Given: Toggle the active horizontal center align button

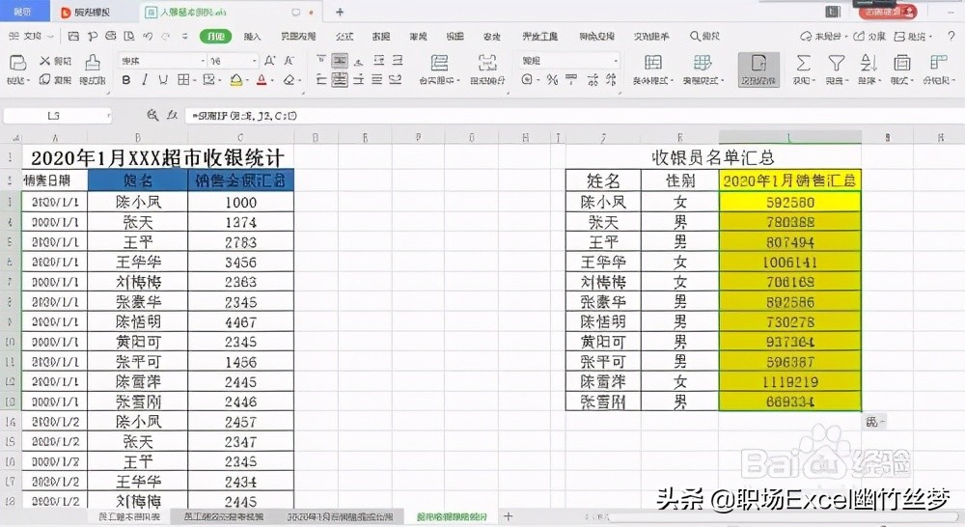Looking at the screenshot, I should 340,79.
